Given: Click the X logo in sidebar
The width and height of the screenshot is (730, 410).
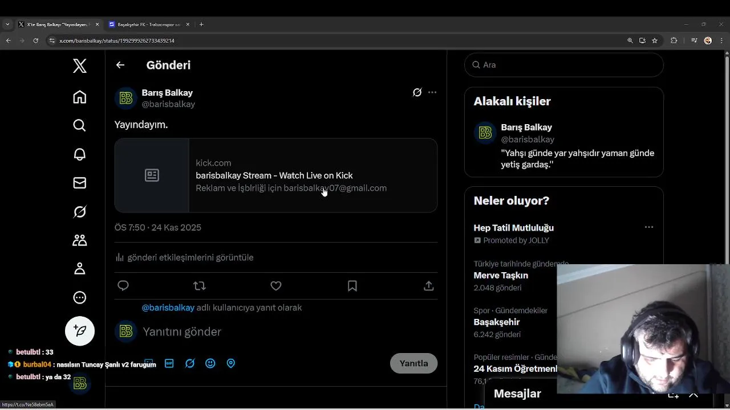Looking at the screenshot, I should [x=80, y=65].
